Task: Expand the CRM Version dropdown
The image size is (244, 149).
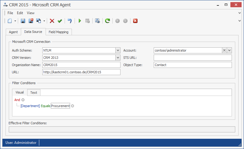Action: point(118,58)
